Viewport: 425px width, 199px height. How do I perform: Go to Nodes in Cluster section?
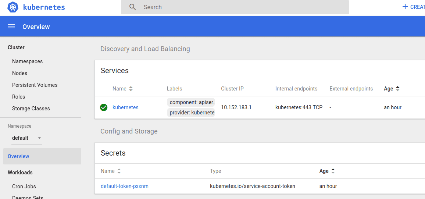pyautogui.click(x=19, y=73)
